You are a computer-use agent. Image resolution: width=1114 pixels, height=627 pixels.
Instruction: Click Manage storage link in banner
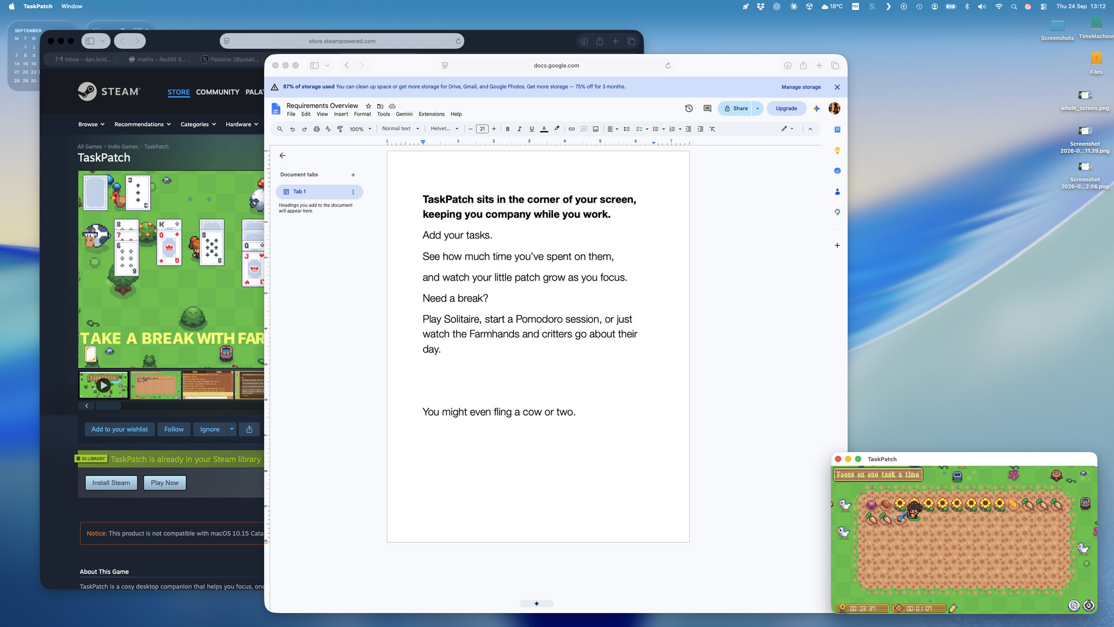[x=801, y=87]
